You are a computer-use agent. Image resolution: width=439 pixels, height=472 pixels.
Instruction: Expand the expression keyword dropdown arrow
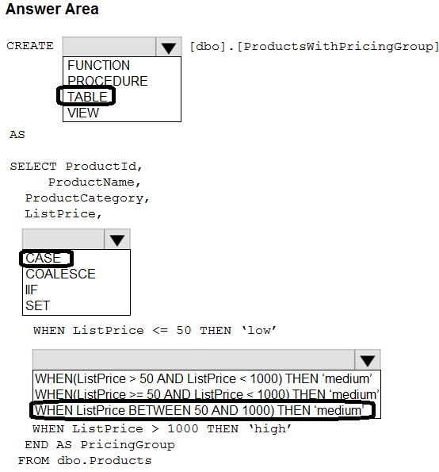[x=117, y=240]
